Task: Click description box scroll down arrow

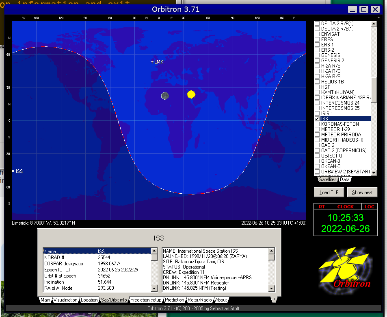Action: pos(272,289)
